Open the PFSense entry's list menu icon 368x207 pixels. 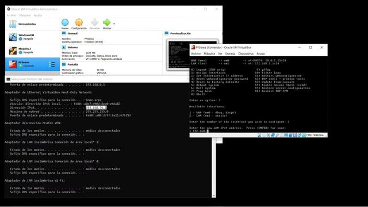52,64
